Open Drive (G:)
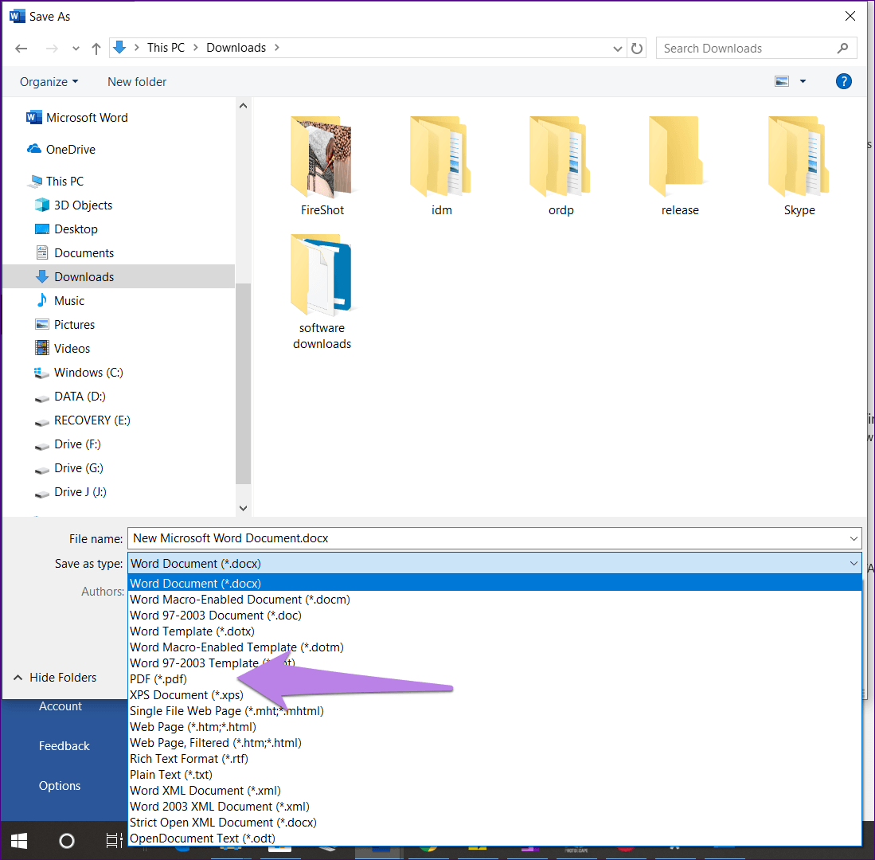 (x=68, y=469)
